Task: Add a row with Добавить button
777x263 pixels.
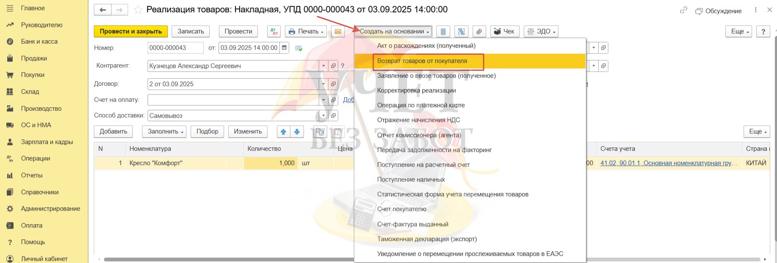Action: 113,132
